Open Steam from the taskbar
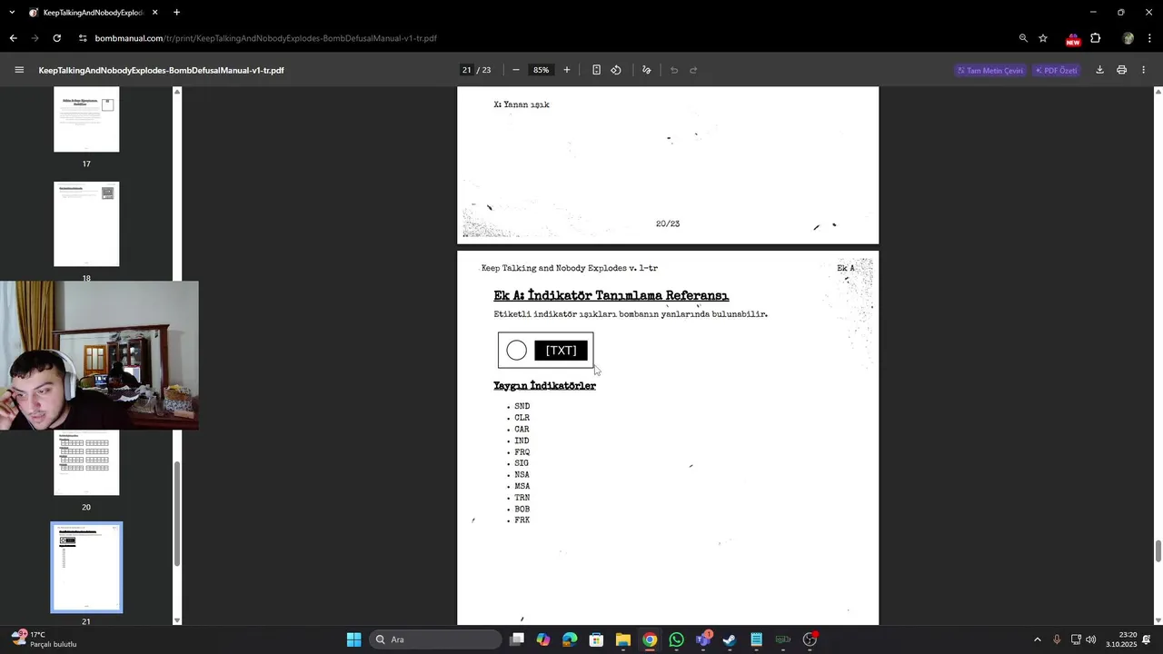 coord(729,639)
